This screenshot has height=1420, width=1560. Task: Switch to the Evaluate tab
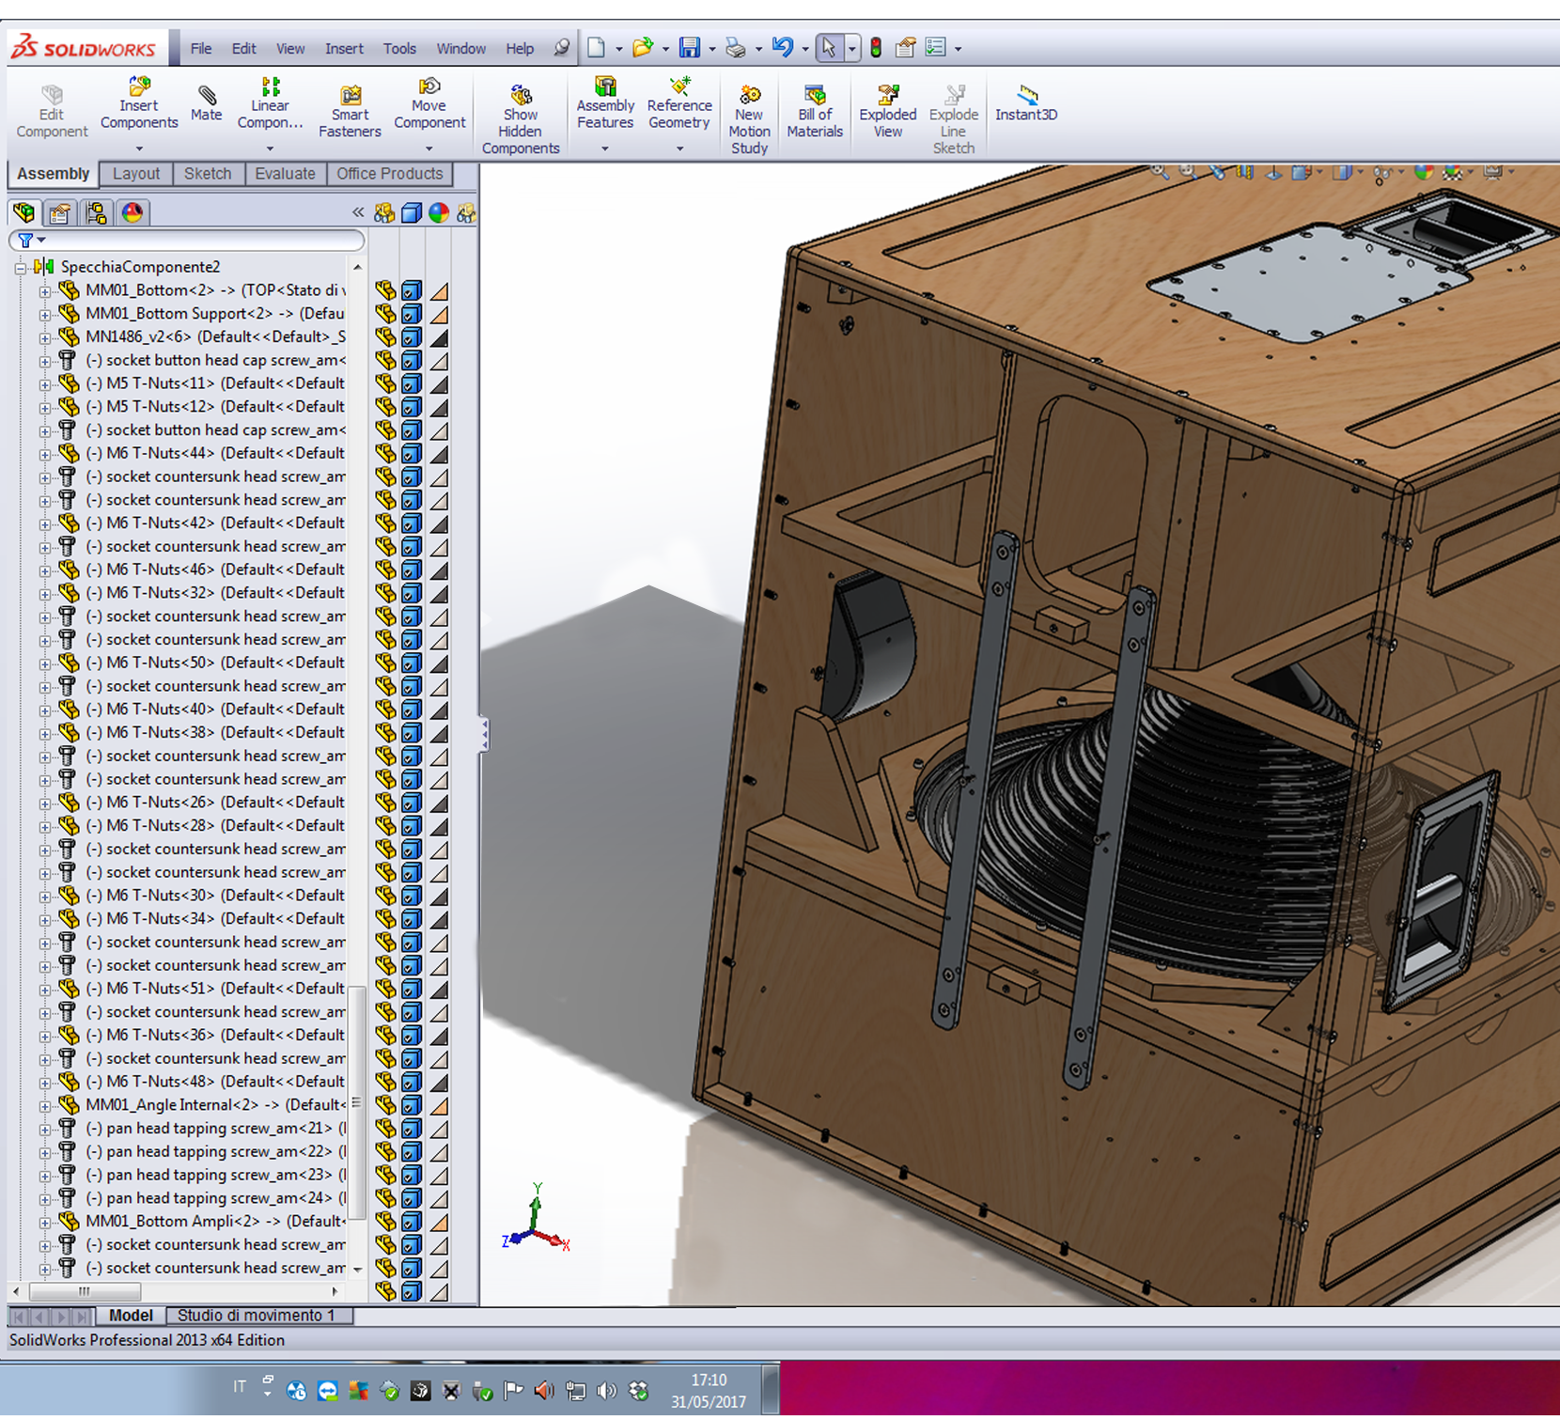pos(285,174)
